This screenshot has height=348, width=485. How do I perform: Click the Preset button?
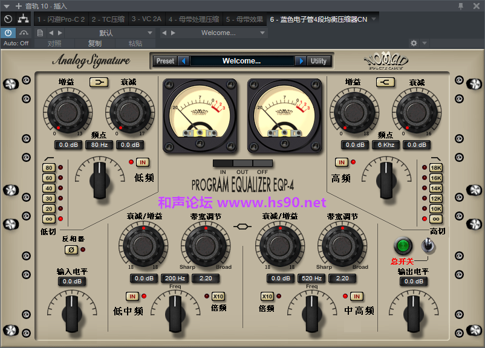tap(166, 61)
